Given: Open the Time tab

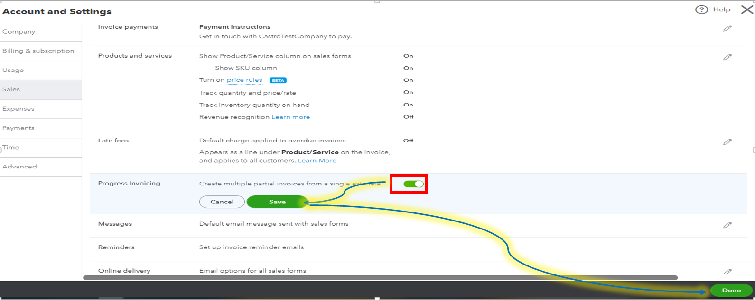Looking at the screenshot, I should click(41, 148).
